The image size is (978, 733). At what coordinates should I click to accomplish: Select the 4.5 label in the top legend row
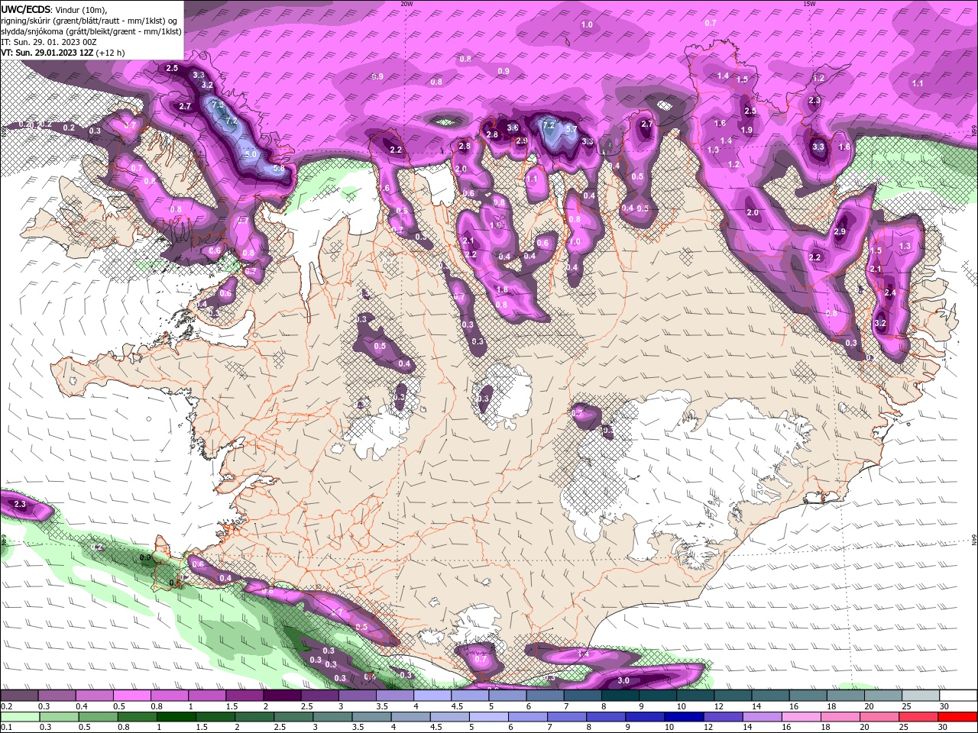click(x=456, y=706)
